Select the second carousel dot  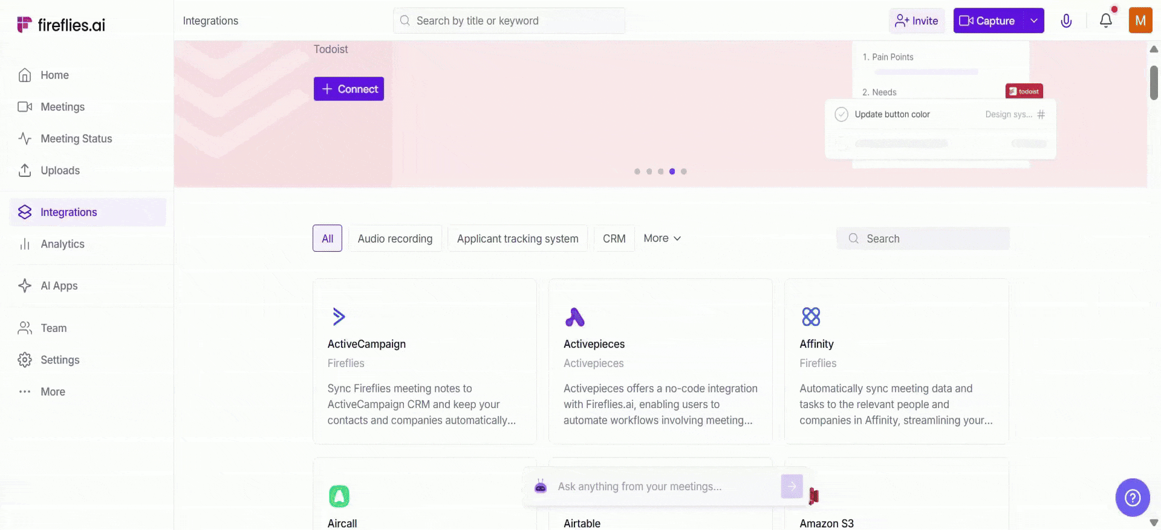649,171
